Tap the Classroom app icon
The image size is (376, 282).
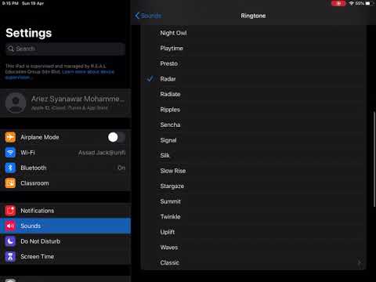click(x=10, y=183)
